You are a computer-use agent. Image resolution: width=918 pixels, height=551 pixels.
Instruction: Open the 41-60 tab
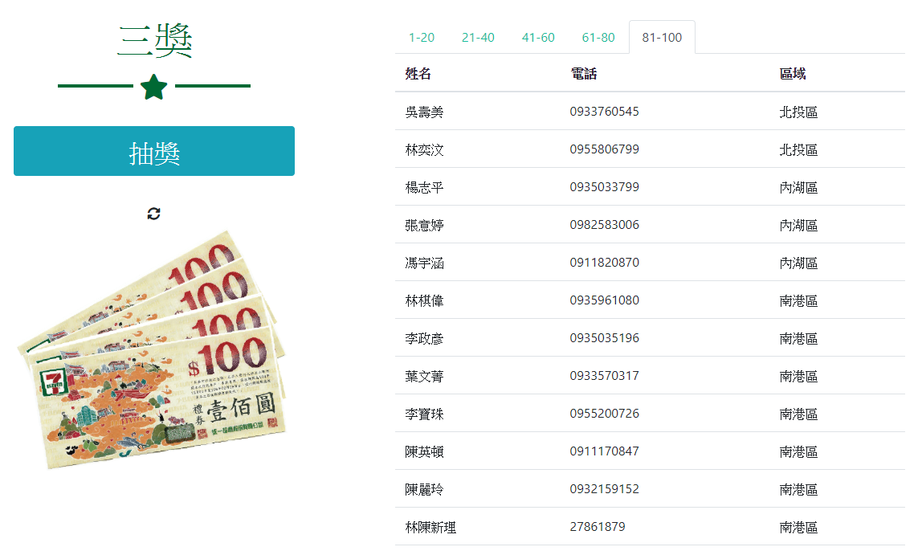(x=538, y=38)
